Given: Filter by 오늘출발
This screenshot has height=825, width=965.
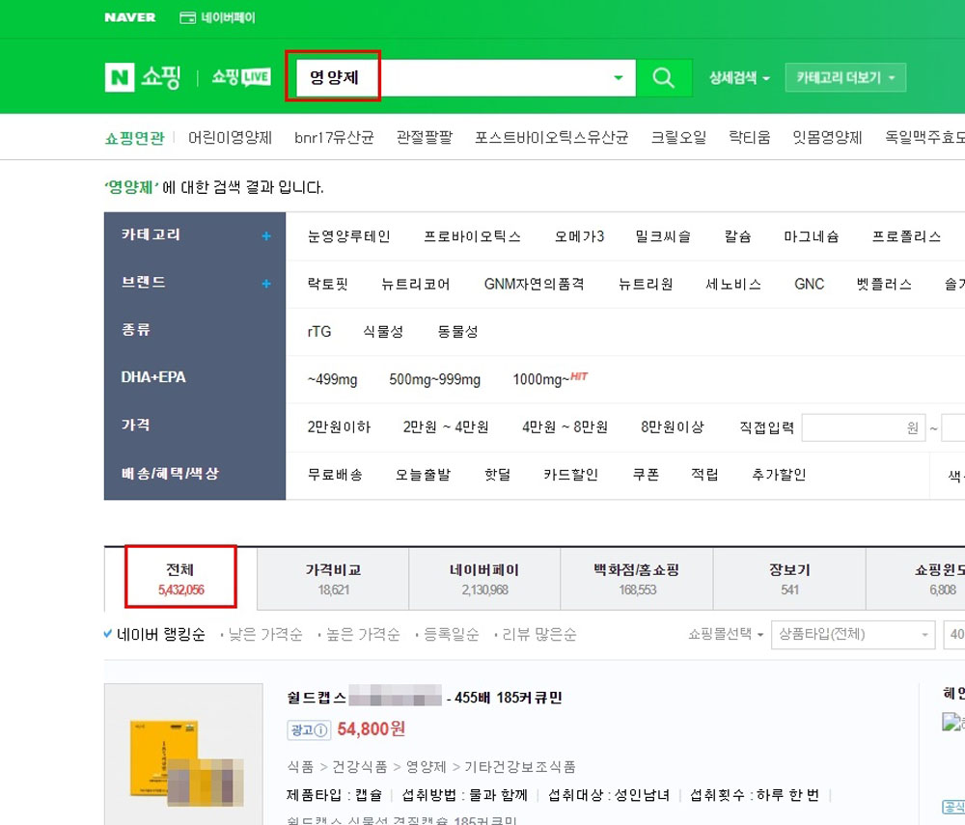Looking at the screenshot, I should 423,475.
